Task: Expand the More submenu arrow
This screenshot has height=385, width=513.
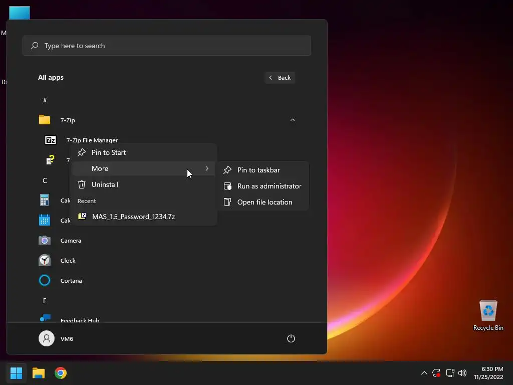Action: (207, 168)
